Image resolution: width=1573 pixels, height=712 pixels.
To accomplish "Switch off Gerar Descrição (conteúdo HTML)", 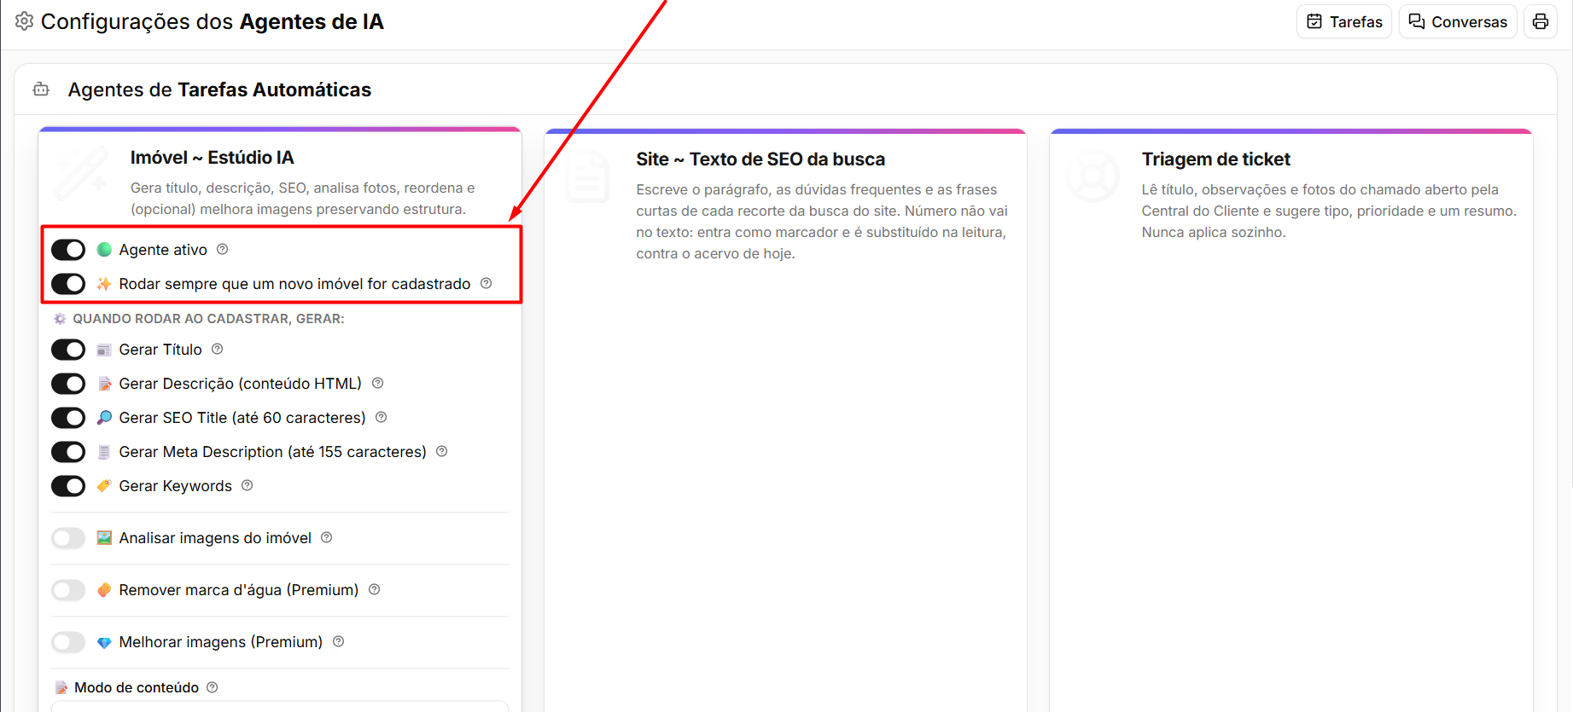I will pyautogui.click(x=68, y=383).
